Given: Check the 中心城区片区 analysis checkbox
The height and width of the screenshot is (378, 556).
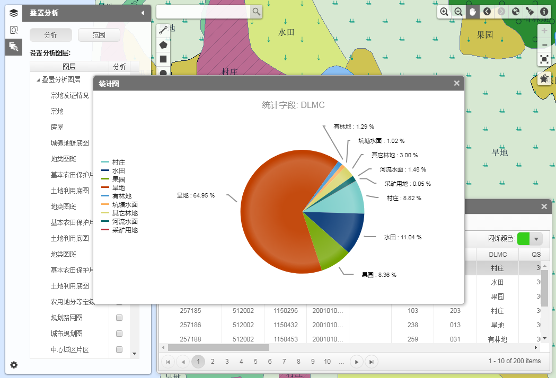Looking at the screenshot, I should click(119, 349).
